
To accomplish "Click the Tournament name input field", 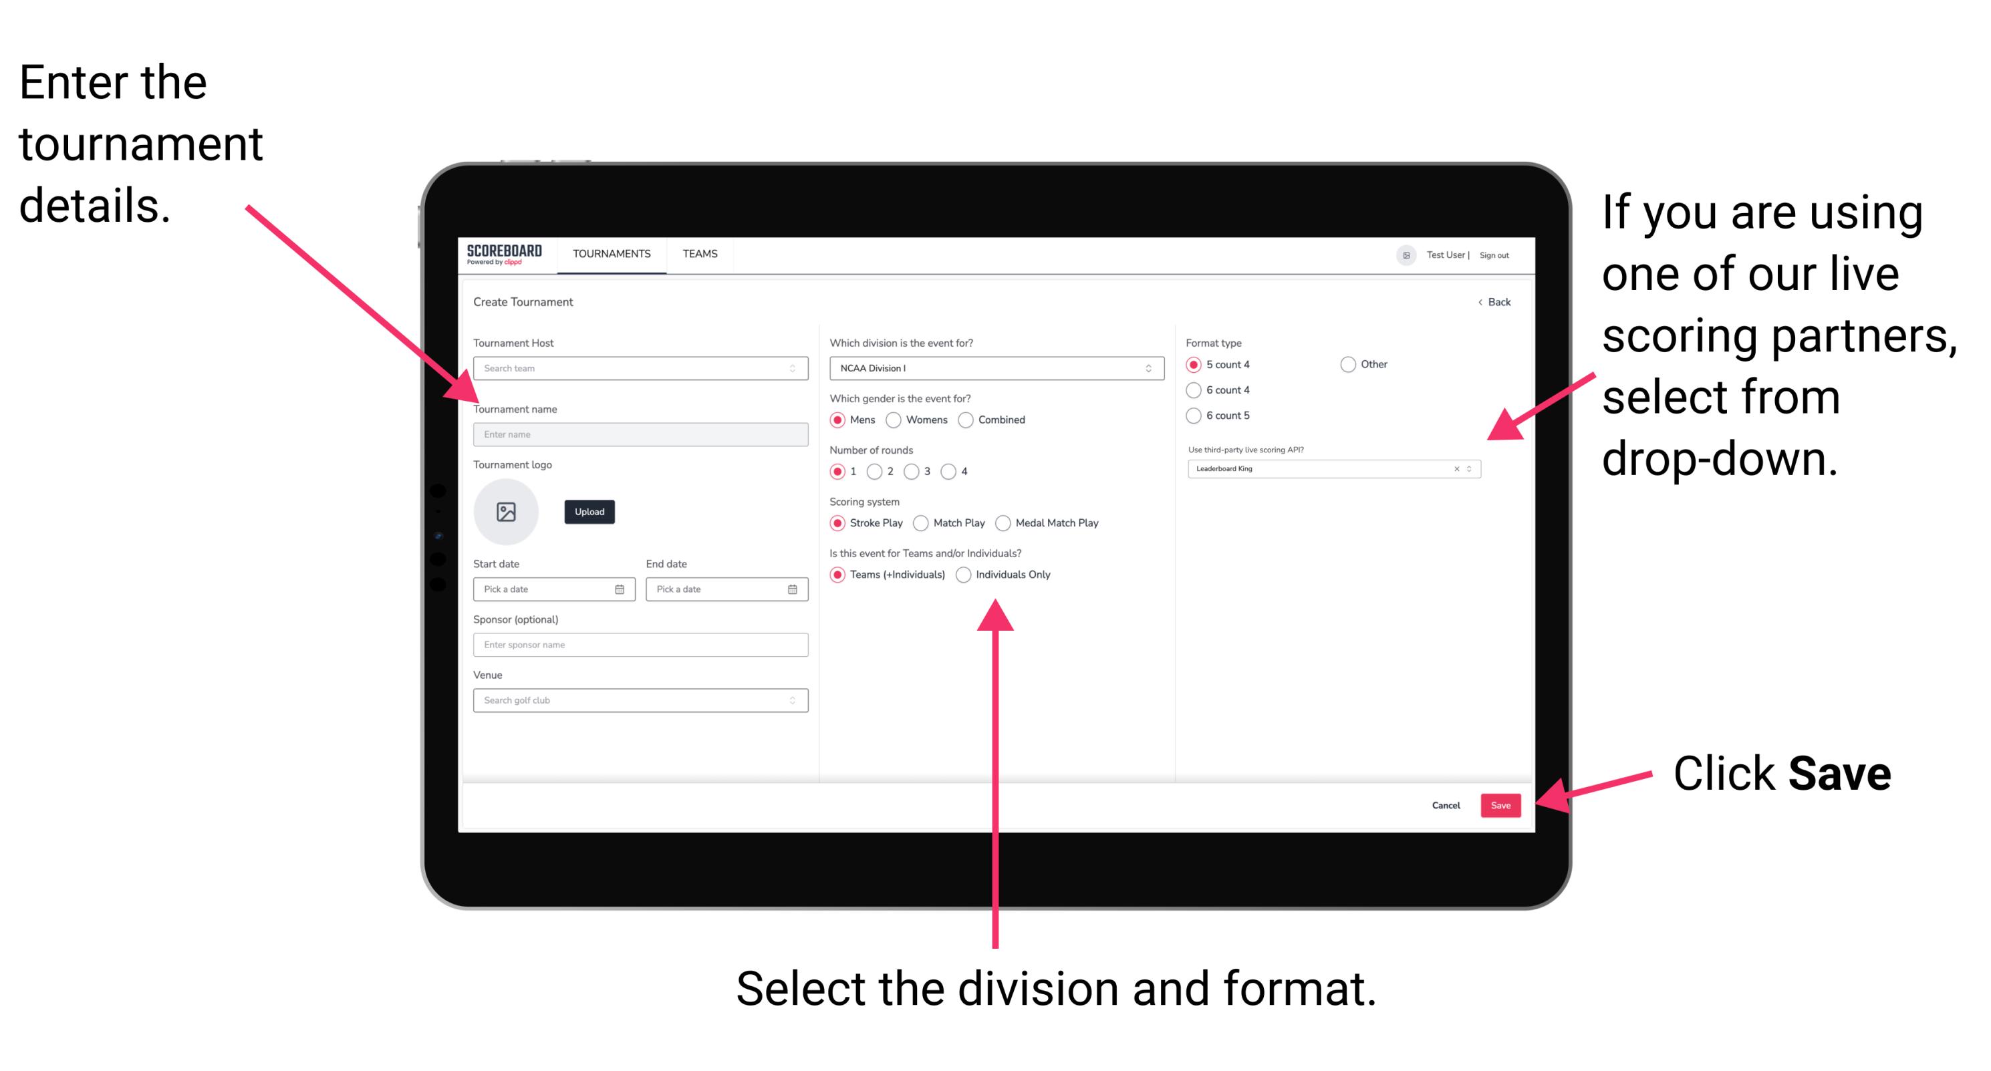I will [x=640, y=434].
